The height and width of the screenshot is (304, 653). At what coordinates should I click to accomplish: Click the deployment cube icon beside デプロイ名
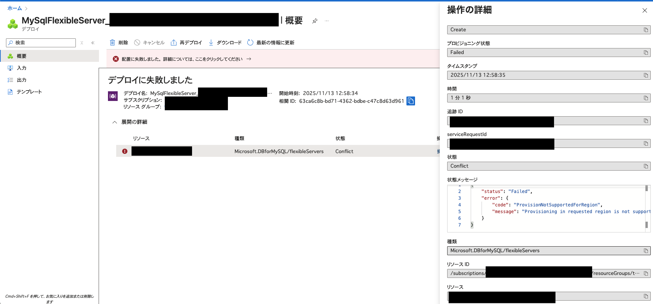point(113,96)
